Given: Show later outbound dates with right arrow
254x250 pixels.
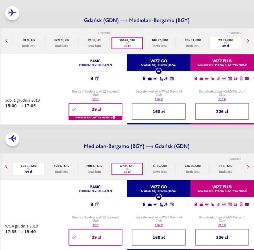Looking at the screenshot, I should (248, 41).
